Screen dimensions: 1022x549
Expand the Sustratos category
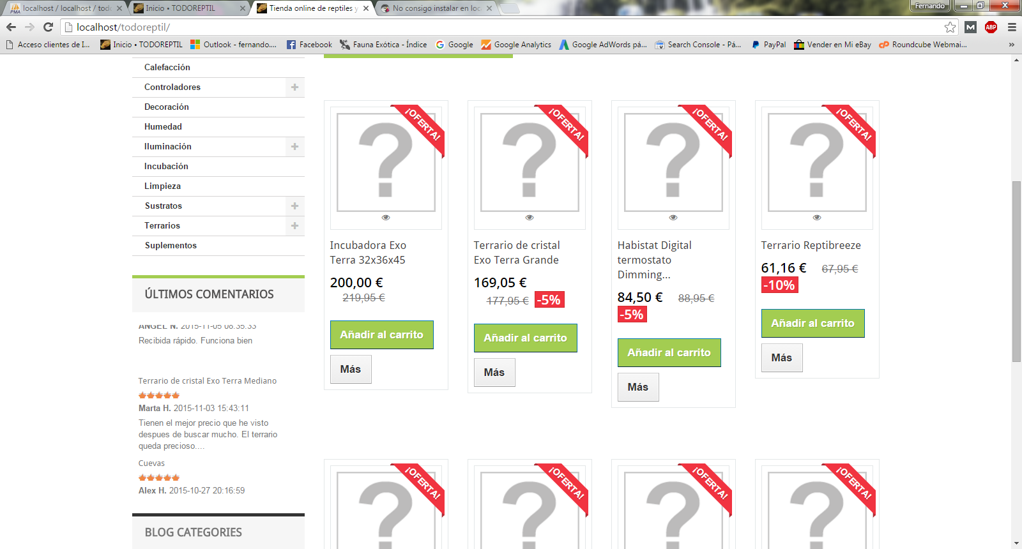(x=294, y=206)
